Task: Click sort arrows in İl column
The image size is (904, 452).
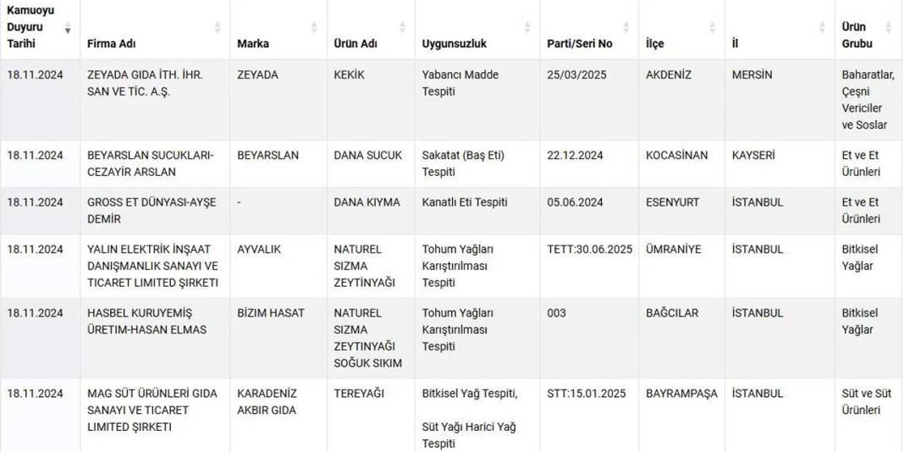Action: tap(823, 28)
